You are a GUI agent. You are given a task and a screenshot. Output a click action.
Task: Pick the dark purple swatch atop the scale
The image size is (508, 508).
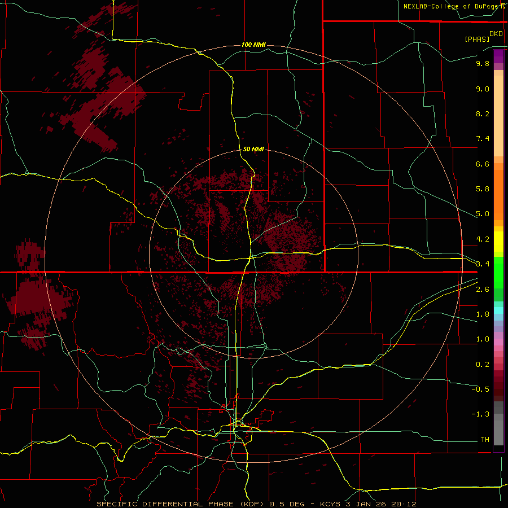coord(498,56)
